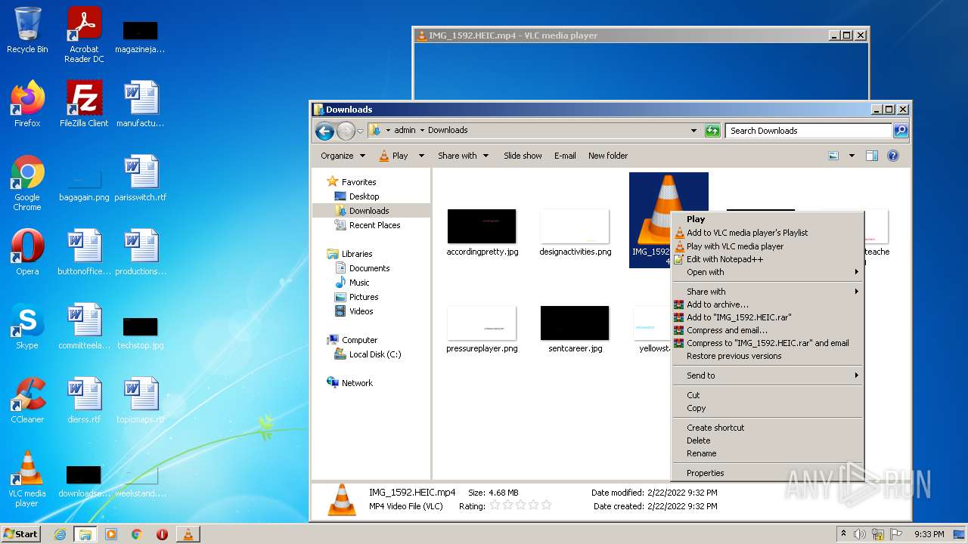Expand the Send to submenu
The width and height of the screenshot is (968, 544).
tap(767, 376)
